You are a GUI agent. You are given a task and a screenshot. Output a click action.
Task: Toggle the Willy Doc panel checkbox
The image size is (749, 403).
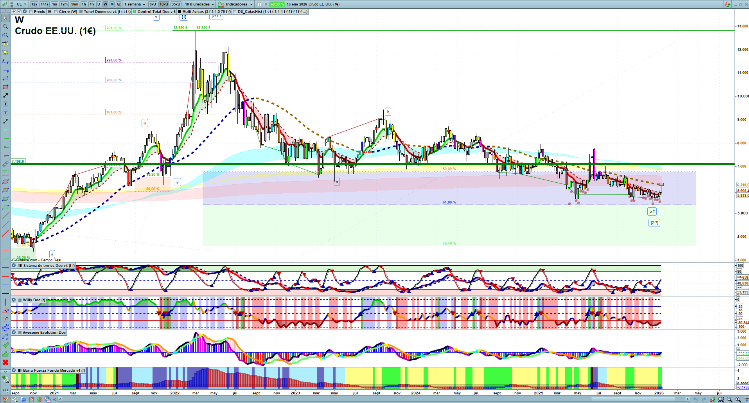[20, 300]
